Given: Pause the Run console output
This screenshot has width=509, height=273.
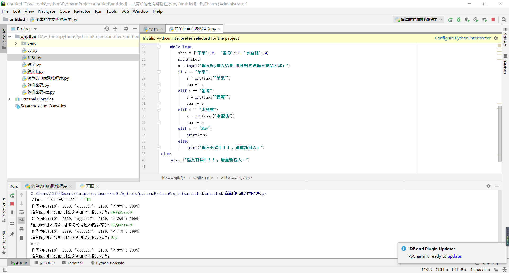Looking at the screenshot, I should point(12,213).
